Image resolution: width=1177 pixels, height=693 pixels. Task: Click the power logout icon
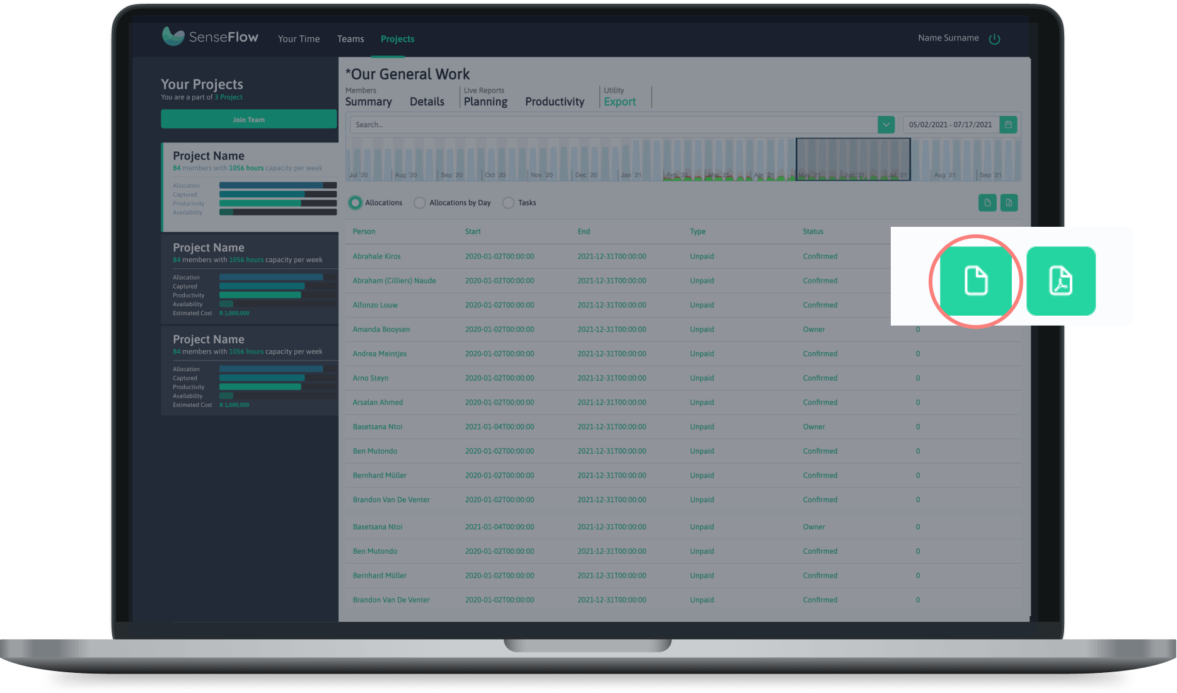(x=994, y=39)
